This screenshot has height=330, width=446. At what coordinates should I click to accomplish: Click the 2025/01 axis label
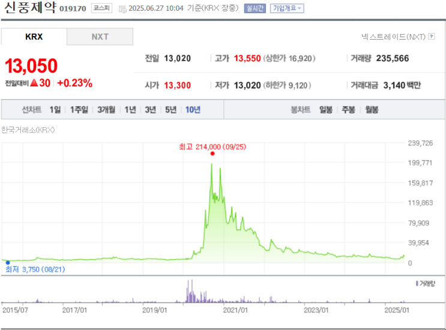click(397, 310)
